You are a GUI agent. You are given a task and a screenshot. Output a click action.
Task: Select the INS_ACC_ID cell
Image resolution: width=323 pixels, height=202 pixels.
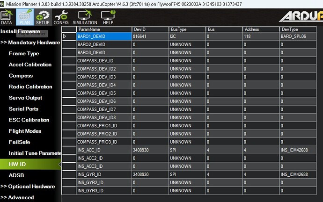104,150
